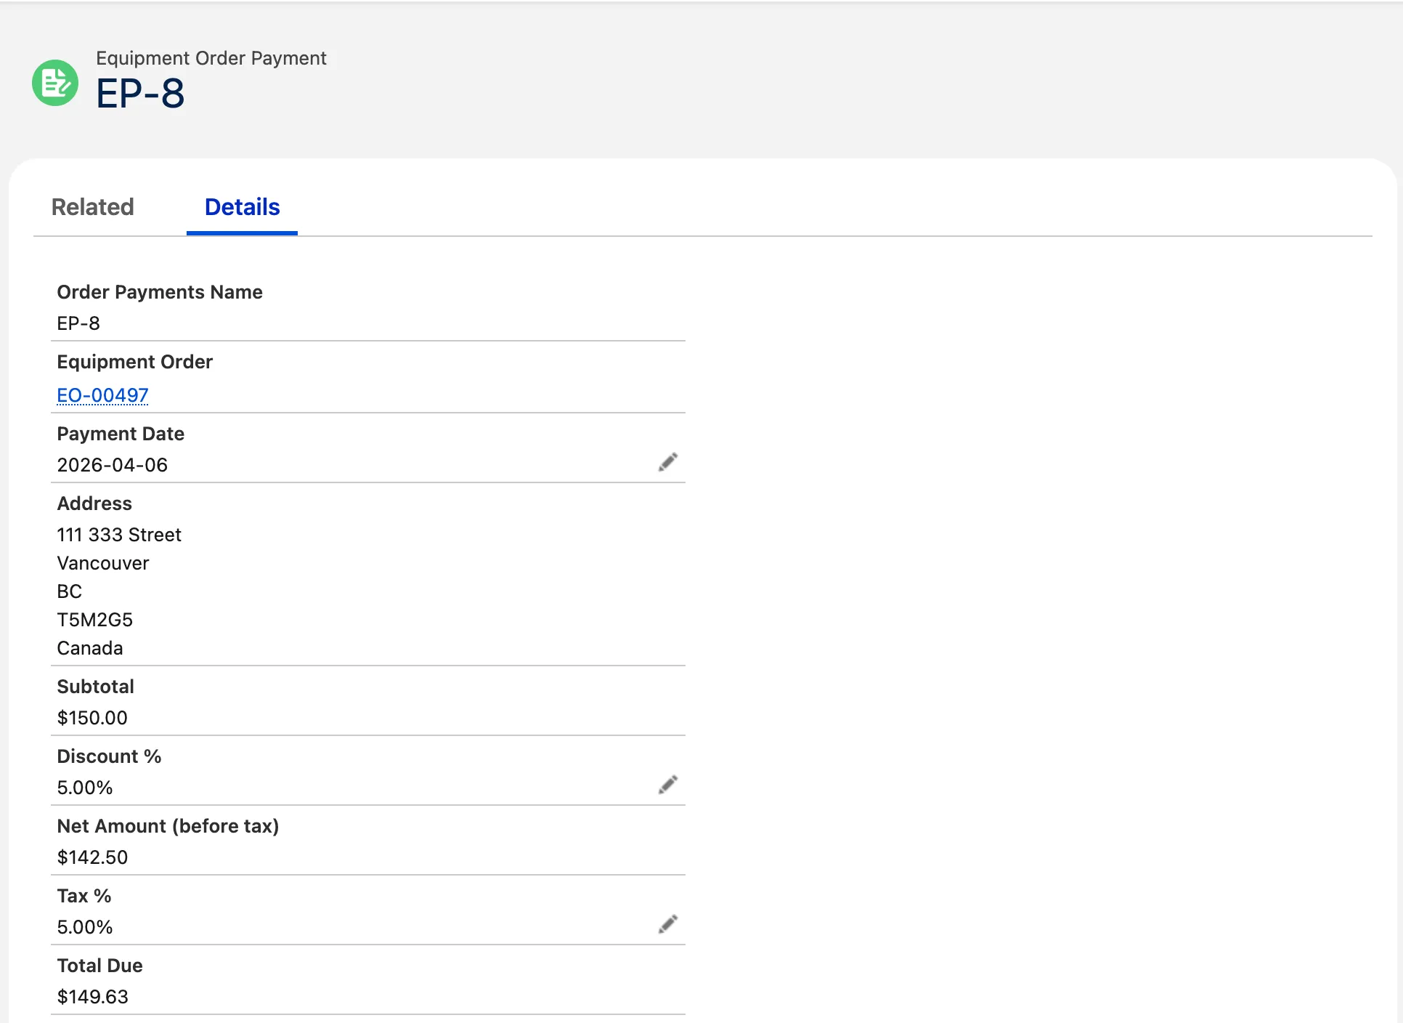
Task: Click the Subtotal field label
Action: [x=96, y=687]
